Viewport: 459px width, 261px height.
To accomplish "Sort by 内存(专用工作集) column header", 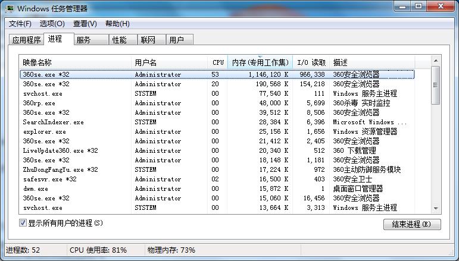I will coord(260,62).
